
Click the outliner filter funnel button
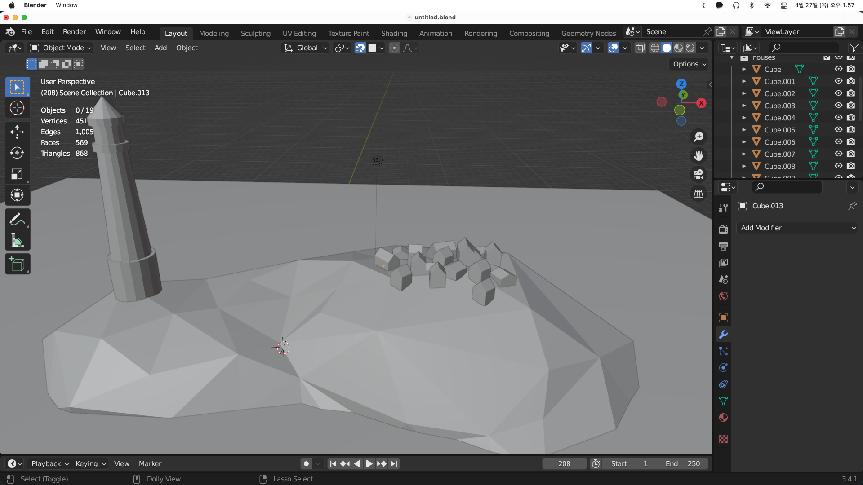point(854,48)
